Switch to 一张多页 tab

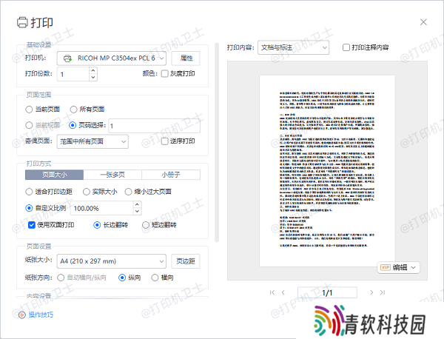(x=112, y=175)
